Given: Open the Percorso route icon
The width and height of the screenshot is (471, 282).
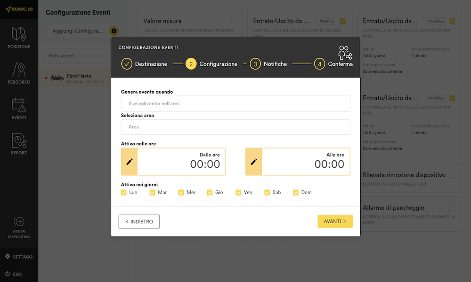Looking at the screenshot, I should (19, 70).
